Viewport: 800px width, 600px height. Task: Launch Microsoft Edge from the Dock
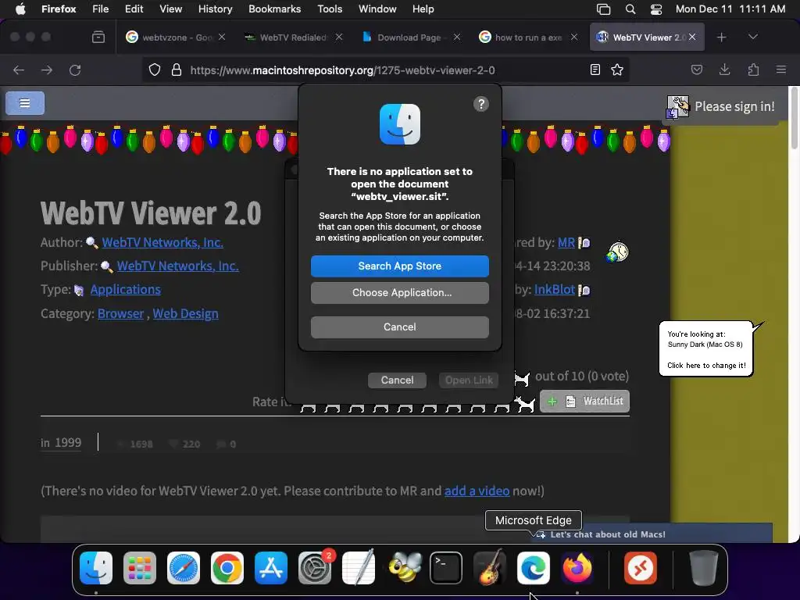click(x=534, y=568)
